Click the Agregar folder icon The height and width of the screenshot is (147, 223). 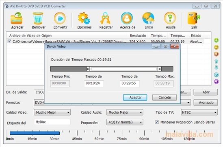point(17,18)
